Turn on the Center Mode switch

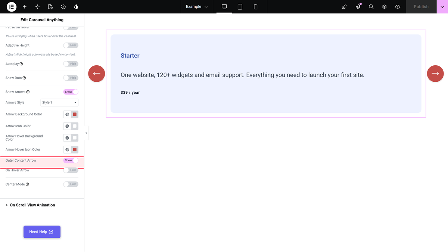point(71,184)
